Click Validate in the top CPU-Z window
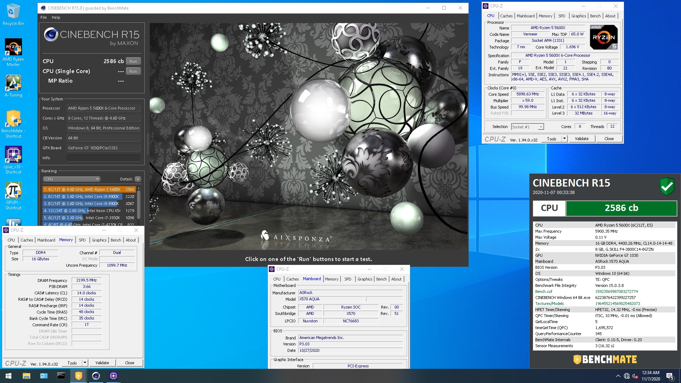This screenshot has height=383, width=681. [x=581, y=139]
